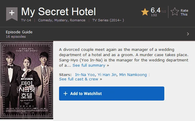Viewport: 195px width, 121px height.
Task: Open the See full summary link
Action: tap(89, 65)
